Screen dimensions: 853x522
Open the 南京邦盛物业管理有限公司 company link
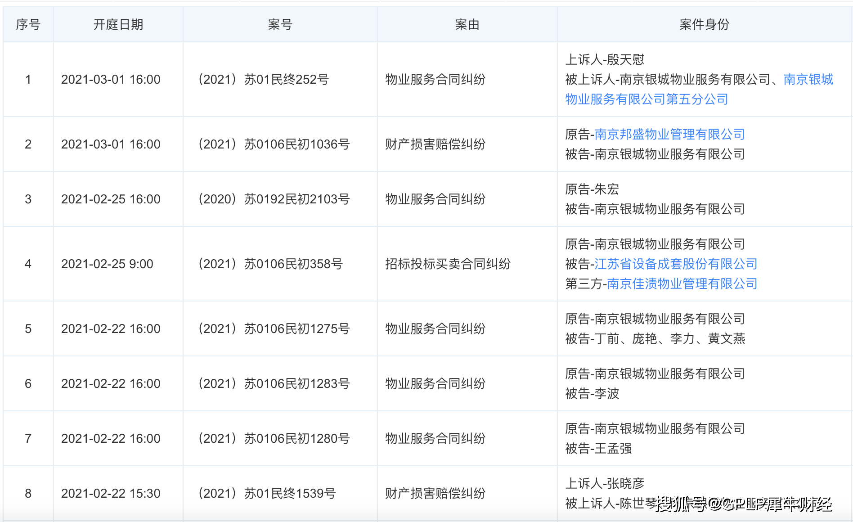pyautogui.click(x=669, y=134)
